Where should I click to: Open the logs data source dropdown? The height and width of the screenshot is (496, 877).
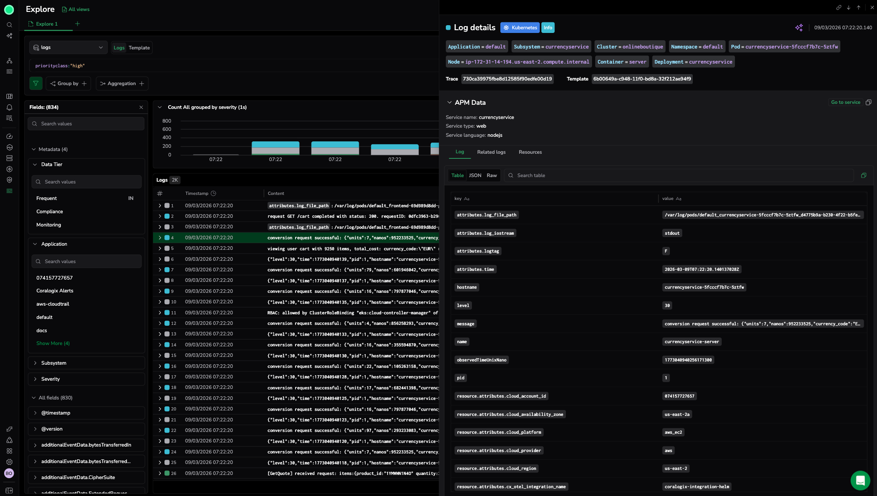[x=68, y=48]
